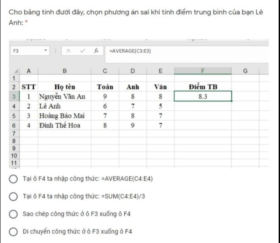Viewport: 280px width, 243px height.
Task: Open the Name Box dropdown arrow
Action: [46, 51]
